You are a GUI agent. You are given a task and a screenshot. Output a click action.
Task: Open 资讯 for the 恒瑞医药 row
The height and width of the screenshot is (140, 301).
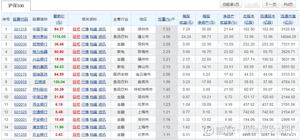click(102, 75)
